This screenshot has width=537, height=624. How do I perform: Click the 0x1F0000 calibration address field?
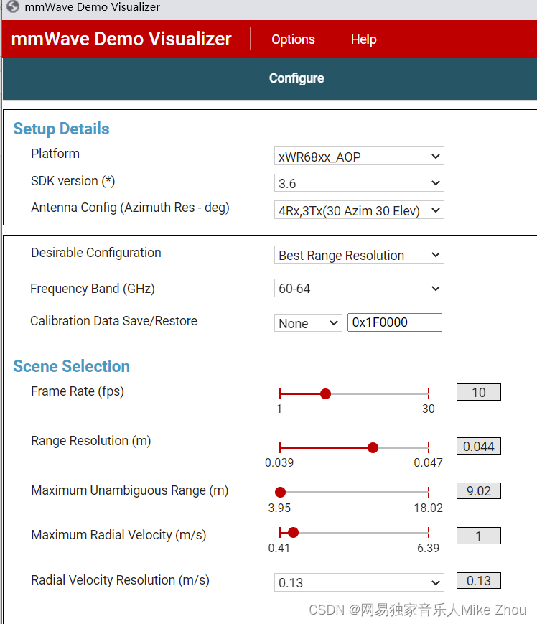(395, 322)
